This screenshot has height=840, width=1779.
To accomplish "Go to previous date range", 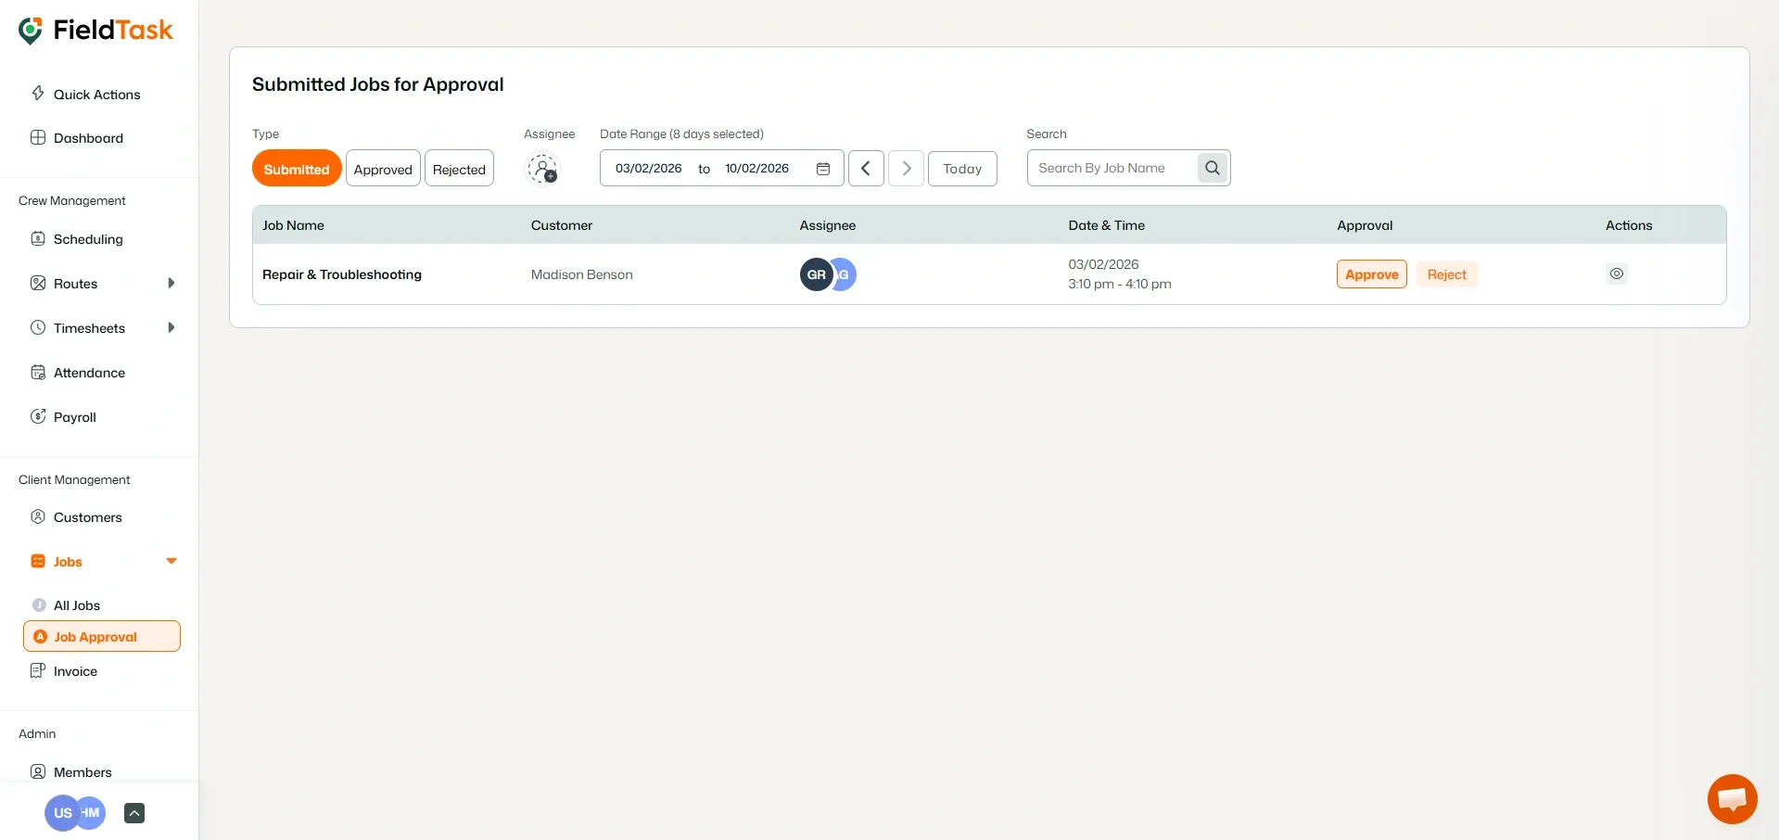I will [x=866, y=169].
